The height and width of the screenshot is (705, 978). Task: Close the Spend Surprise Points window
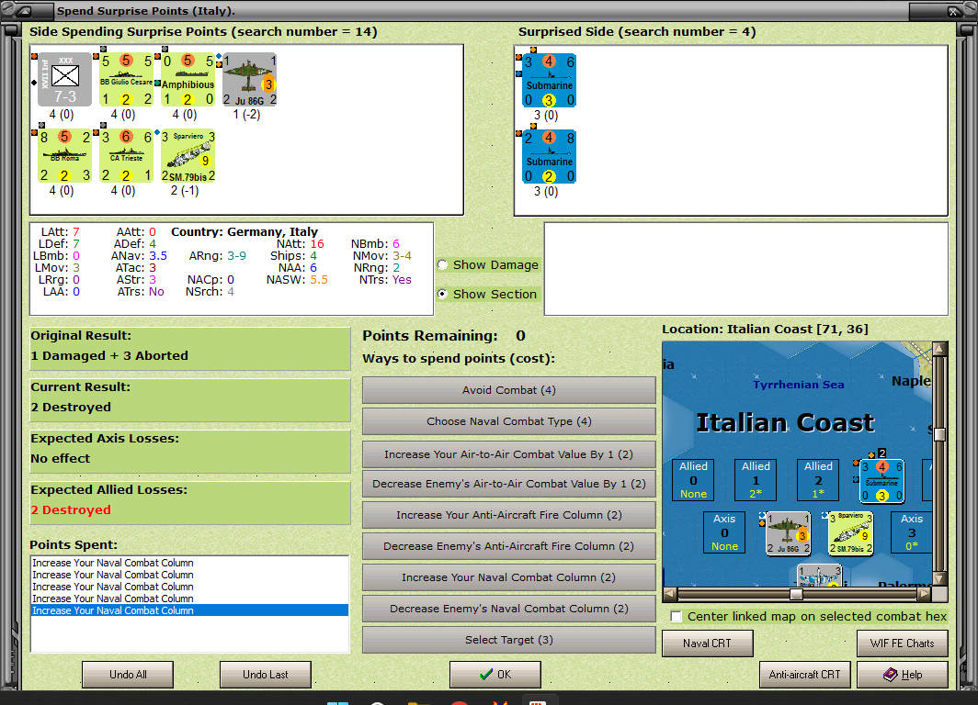953,11
